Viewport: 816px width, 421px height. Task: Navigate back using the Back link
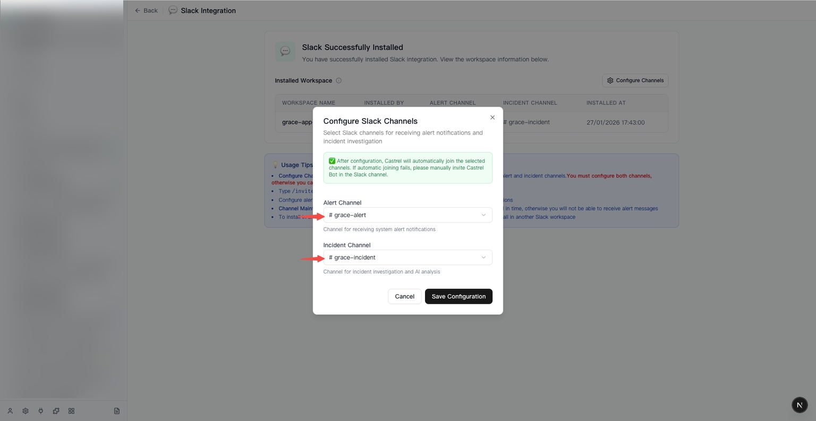pyautogui.click(x=146, y=10)
